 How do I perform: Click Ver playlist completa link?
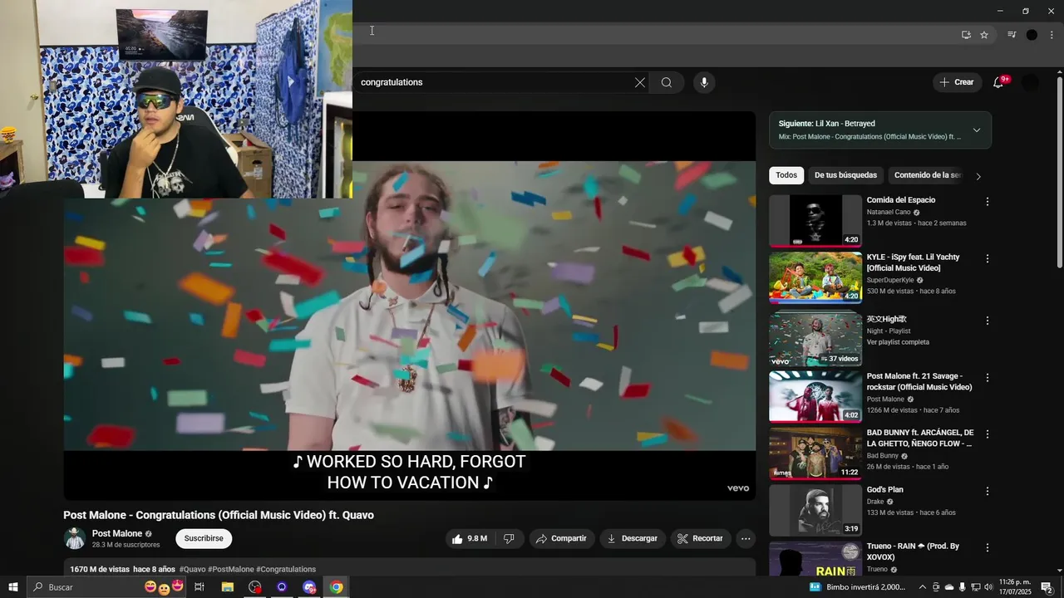click(898, 342)
